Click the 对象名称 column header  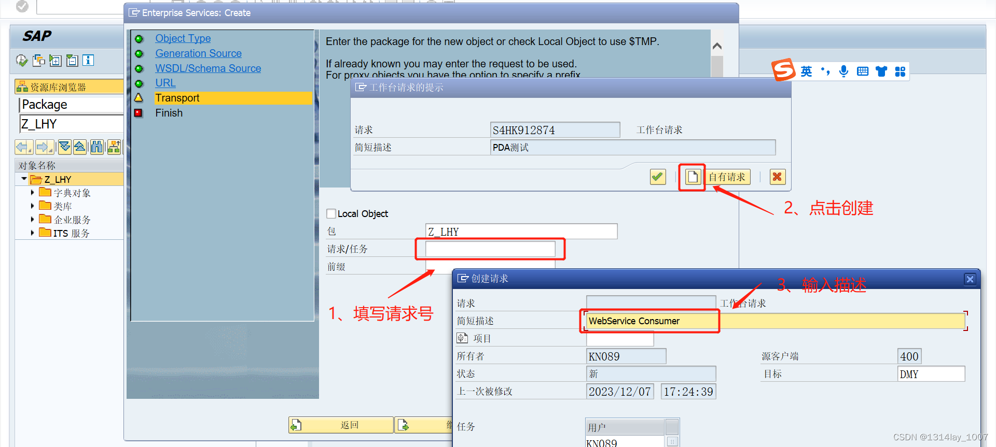[x=69, y=166]
